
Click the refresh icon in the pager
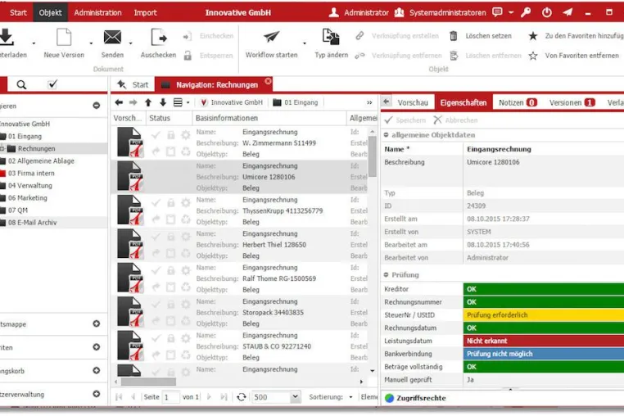[x=241, y=397]
